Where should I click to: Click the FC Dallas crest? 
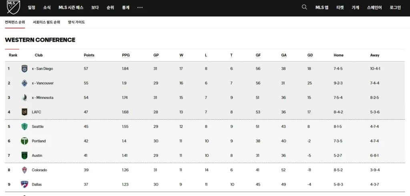(x=24, y=184)
